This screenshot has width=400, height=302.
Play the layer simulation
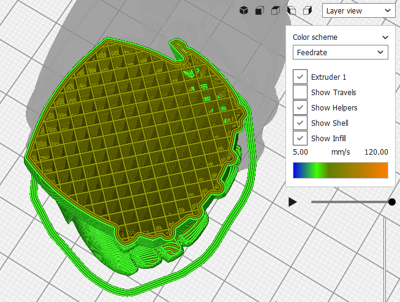pos(293,202)
